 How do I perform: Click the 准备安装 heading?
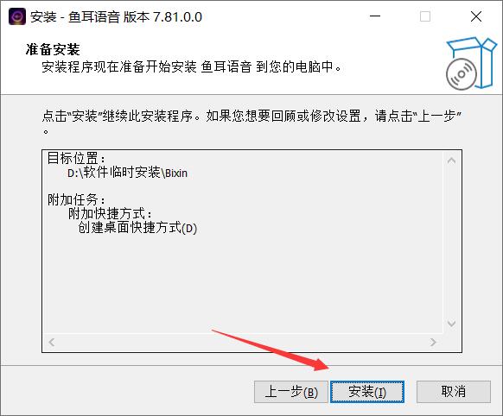(x=53, y=50)
